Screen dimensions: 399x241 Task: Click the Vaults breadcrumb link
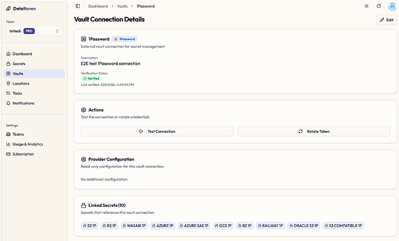[123, 6]
